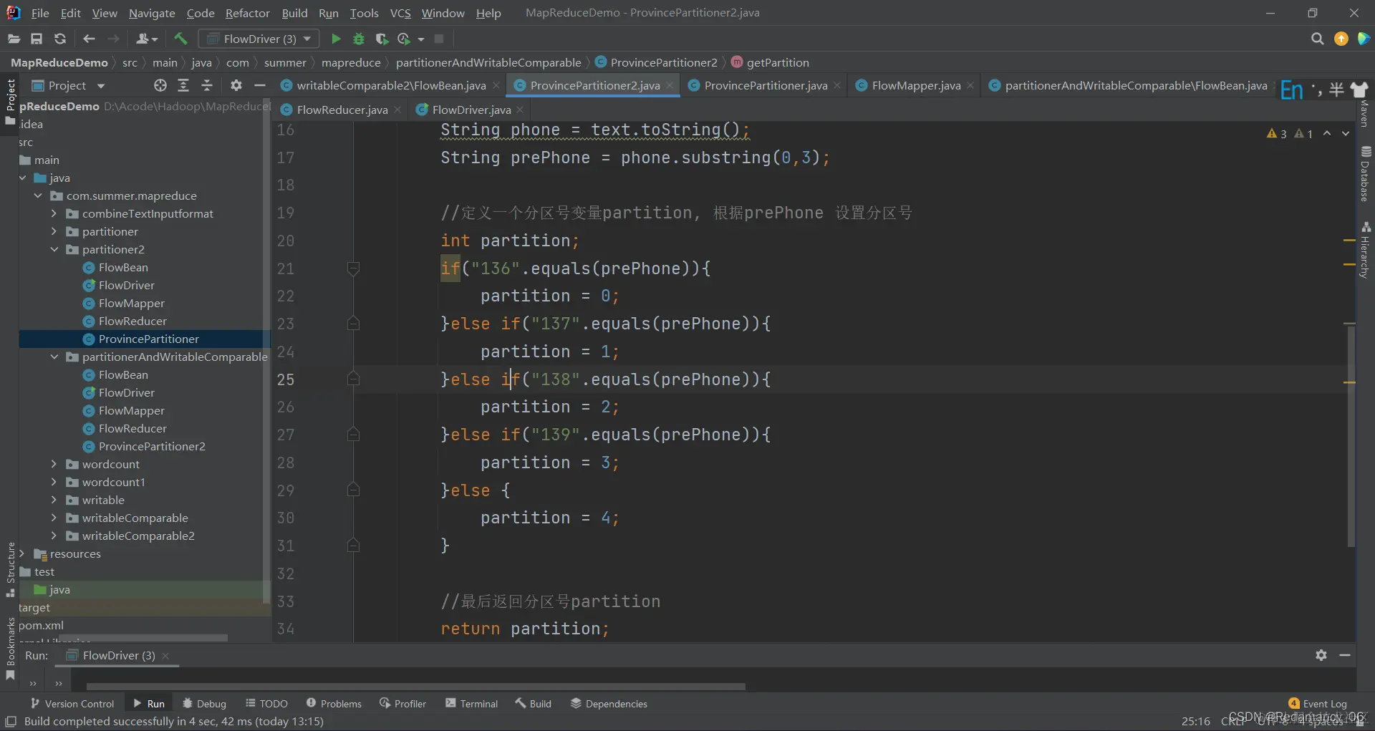Screen dimensions: 1375x731
Task: Click the editor vertical scrollbar
Action: point(1351,435)
